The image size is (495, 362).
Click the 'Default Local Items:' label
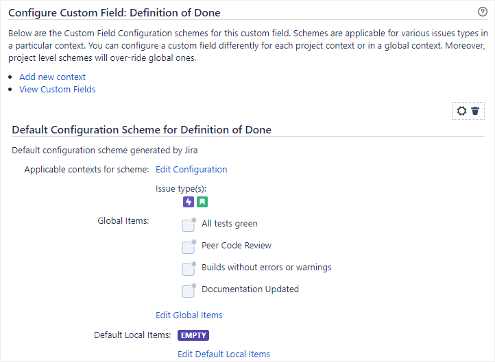[132, 335]
